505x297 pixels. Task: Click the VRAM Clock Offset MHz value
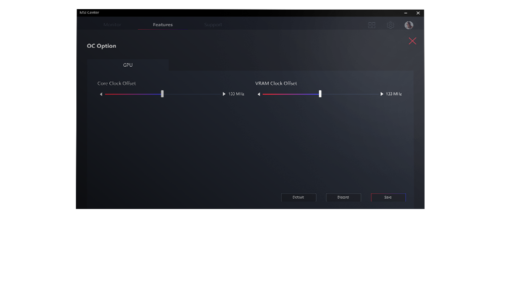[x=394, y=94]
